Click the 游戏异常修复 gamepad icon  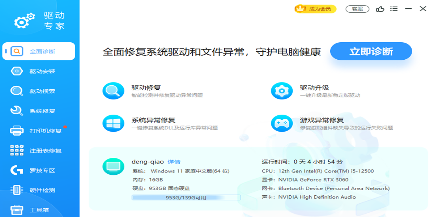coord(282,123)
